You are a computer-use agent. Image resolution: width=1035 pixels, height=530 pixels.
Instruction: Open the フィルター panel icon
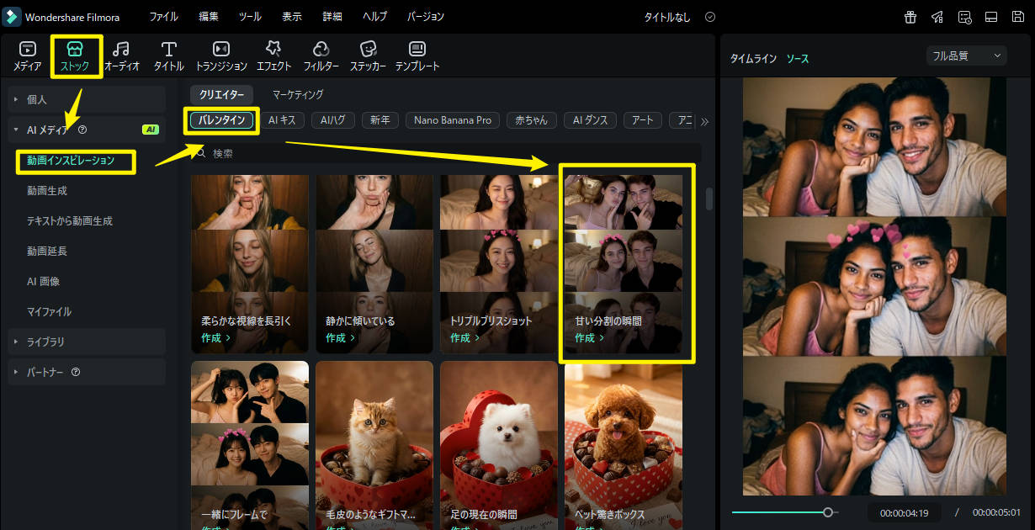click(x=321, y=56)
